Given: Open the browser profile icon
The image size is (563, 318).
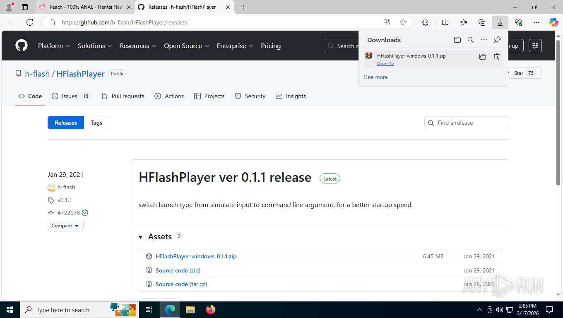Looking at the screenshot, I should click(x=9, y=7).
